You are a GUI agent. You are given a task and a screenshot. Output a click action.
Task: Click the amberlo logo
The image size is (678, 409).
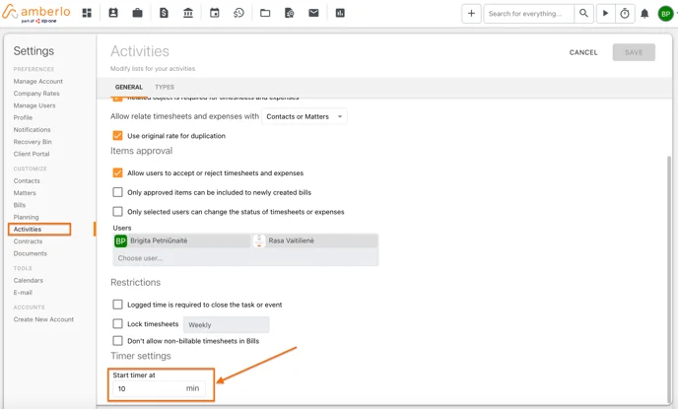click(x=36, y=13)
